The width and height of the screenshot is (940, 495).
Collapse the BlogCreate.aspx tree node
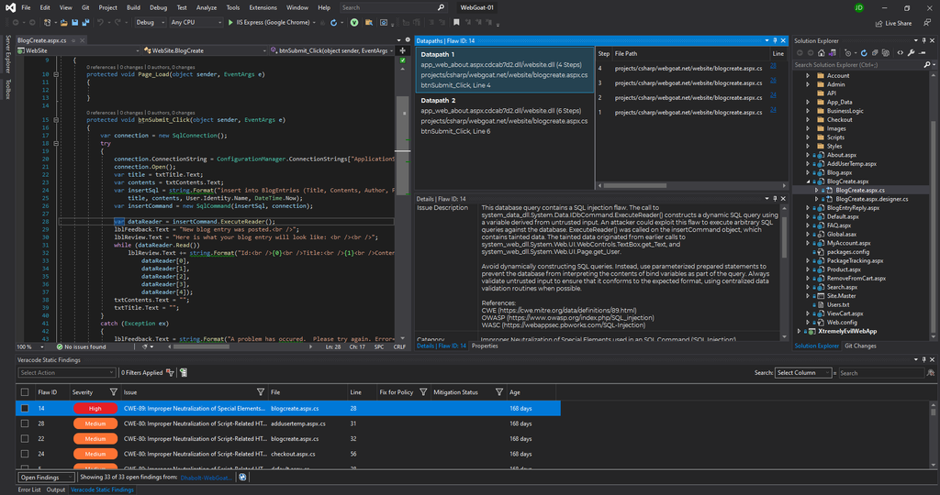[x=808, y=181]
